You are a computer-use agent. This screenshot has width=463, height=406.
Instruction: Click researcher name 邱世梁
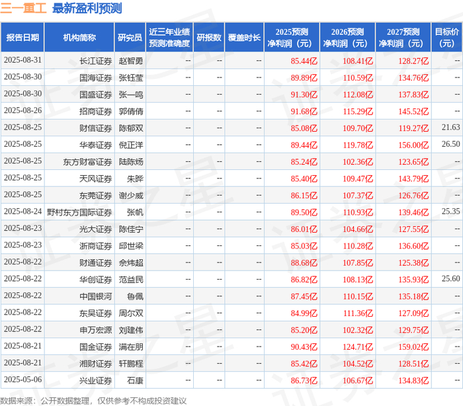[x=131, y=246]
